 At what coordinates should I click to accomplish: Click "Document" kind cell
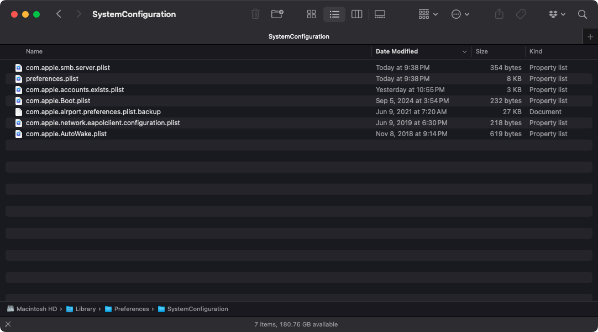[x=545, y=112]
